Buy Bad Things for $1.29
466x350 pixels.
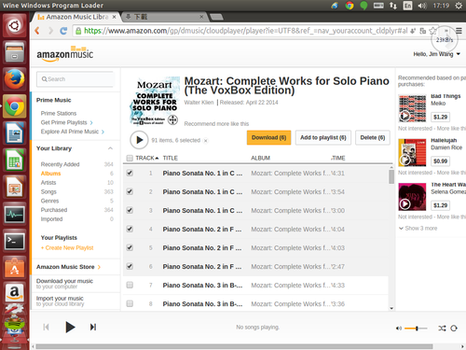440,117
